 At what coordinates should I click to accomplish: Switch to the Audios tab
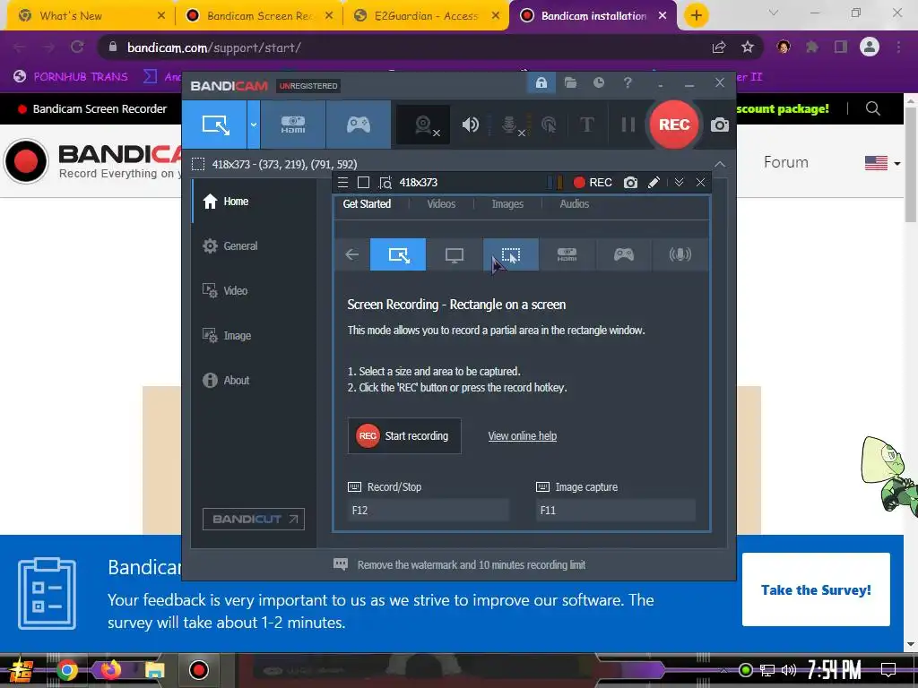pos(575,203)
